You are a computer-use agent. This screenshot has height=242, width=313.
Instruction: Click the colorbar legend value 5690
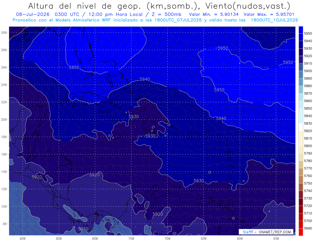pyautogui.click(x=308, y=228)
